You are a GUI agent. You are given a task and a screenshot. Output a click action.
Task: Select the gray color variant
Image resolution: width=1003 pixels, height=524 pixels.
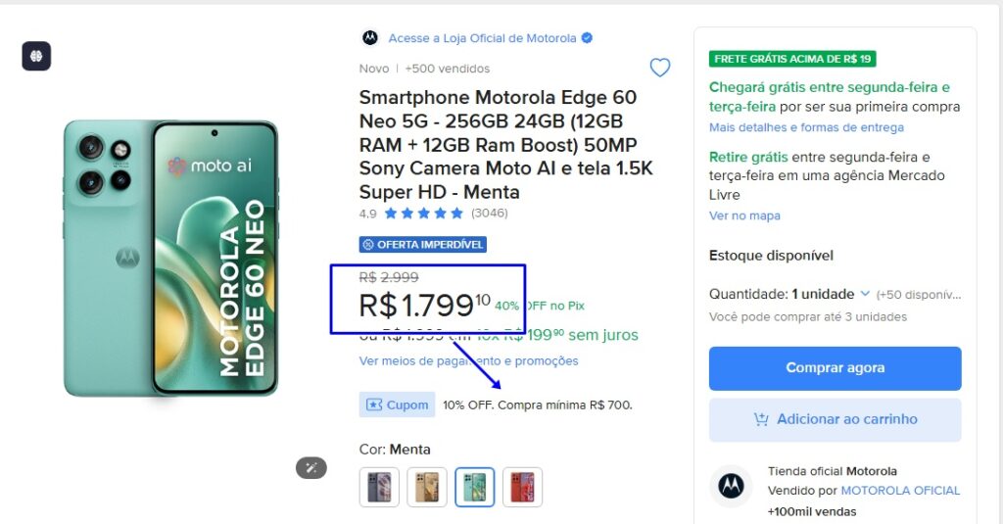(x=379, y=487)
